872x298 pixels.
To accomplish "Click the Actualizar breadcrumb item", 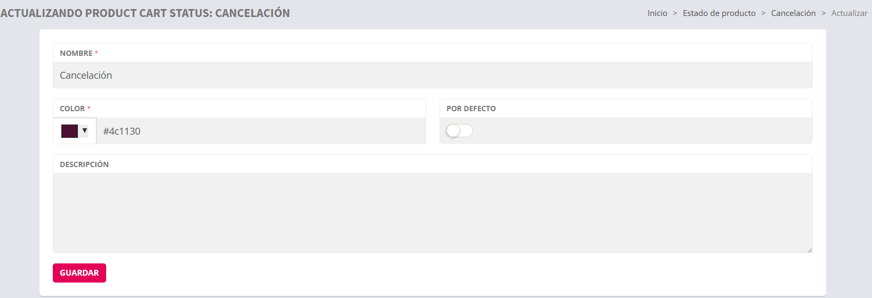I will [x=849, y=13].
